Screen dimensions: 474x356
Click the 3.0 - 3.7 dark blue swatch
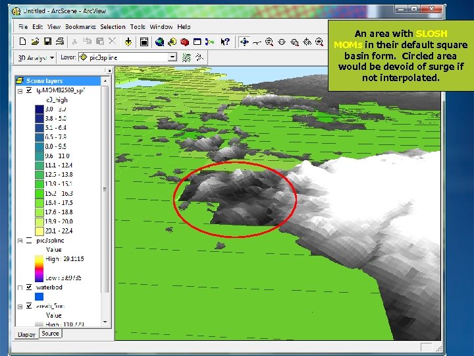point(39,109)
